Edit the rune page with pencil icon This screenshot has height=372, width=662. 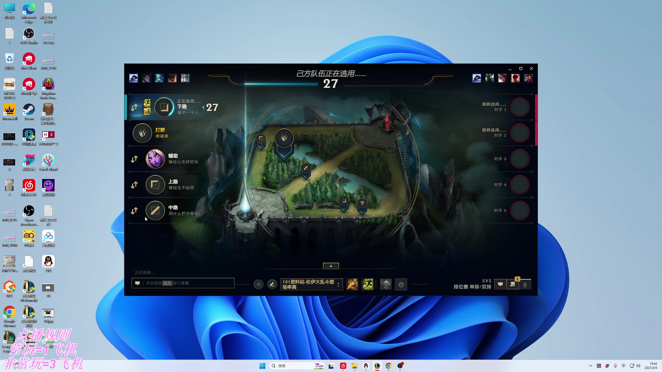pos(272,284)
